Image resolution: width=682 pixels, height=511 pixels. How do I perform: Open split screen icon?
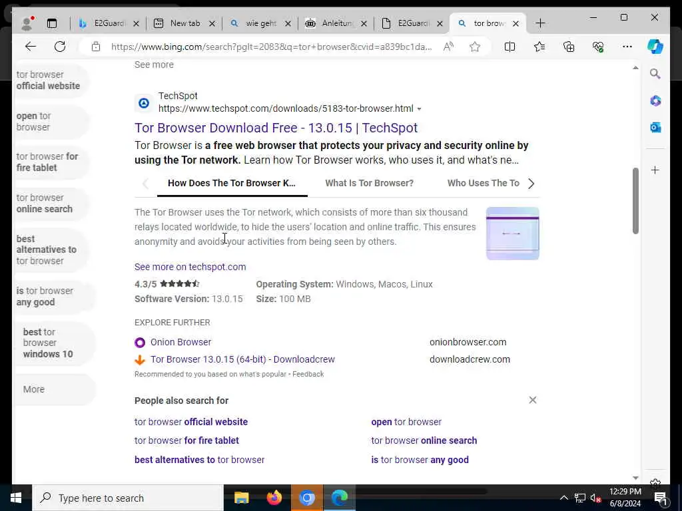coord(510,47)
